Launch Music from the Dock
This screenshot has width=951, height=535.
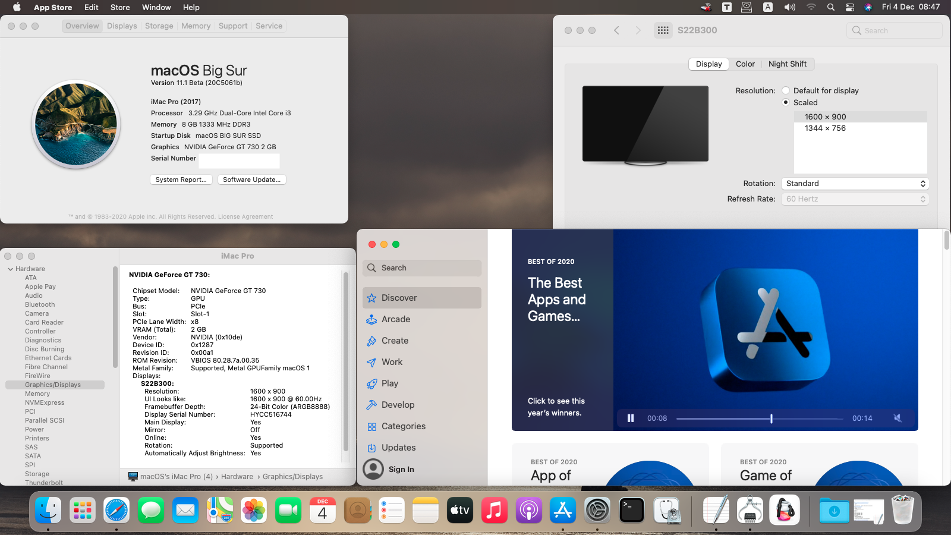pyautogui.click(x=495, y=511)
